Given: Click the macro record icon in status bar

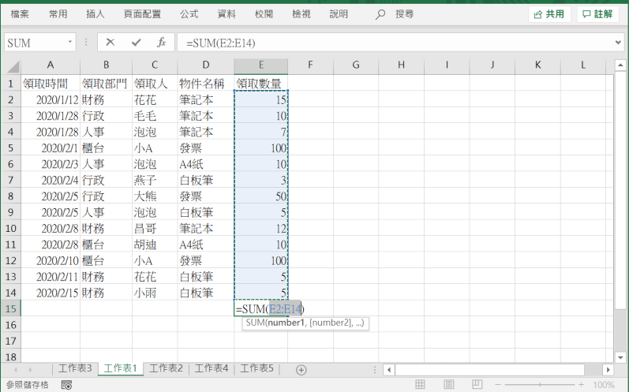Looking at the screenshot, I should [66, 385].
